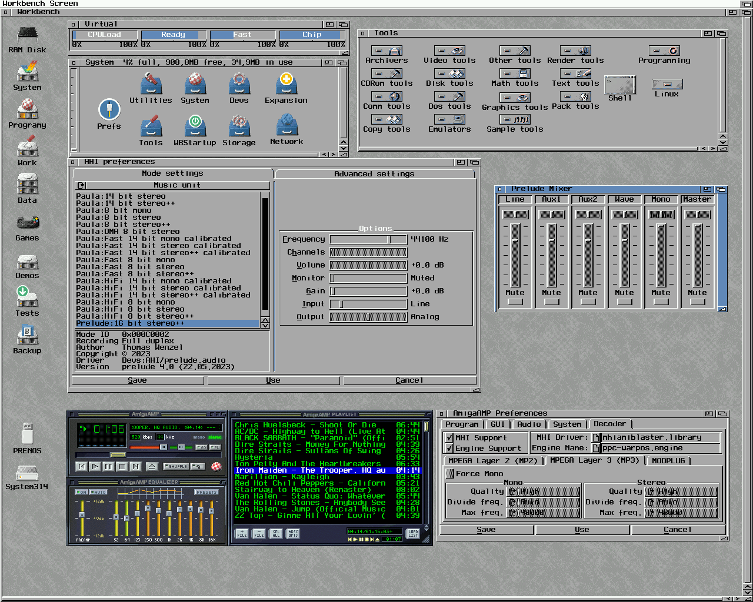Uncheck the MHI Support checkbox
This screenshot has height=602, width=753.
pyautogui.click(x=449, y=438)
